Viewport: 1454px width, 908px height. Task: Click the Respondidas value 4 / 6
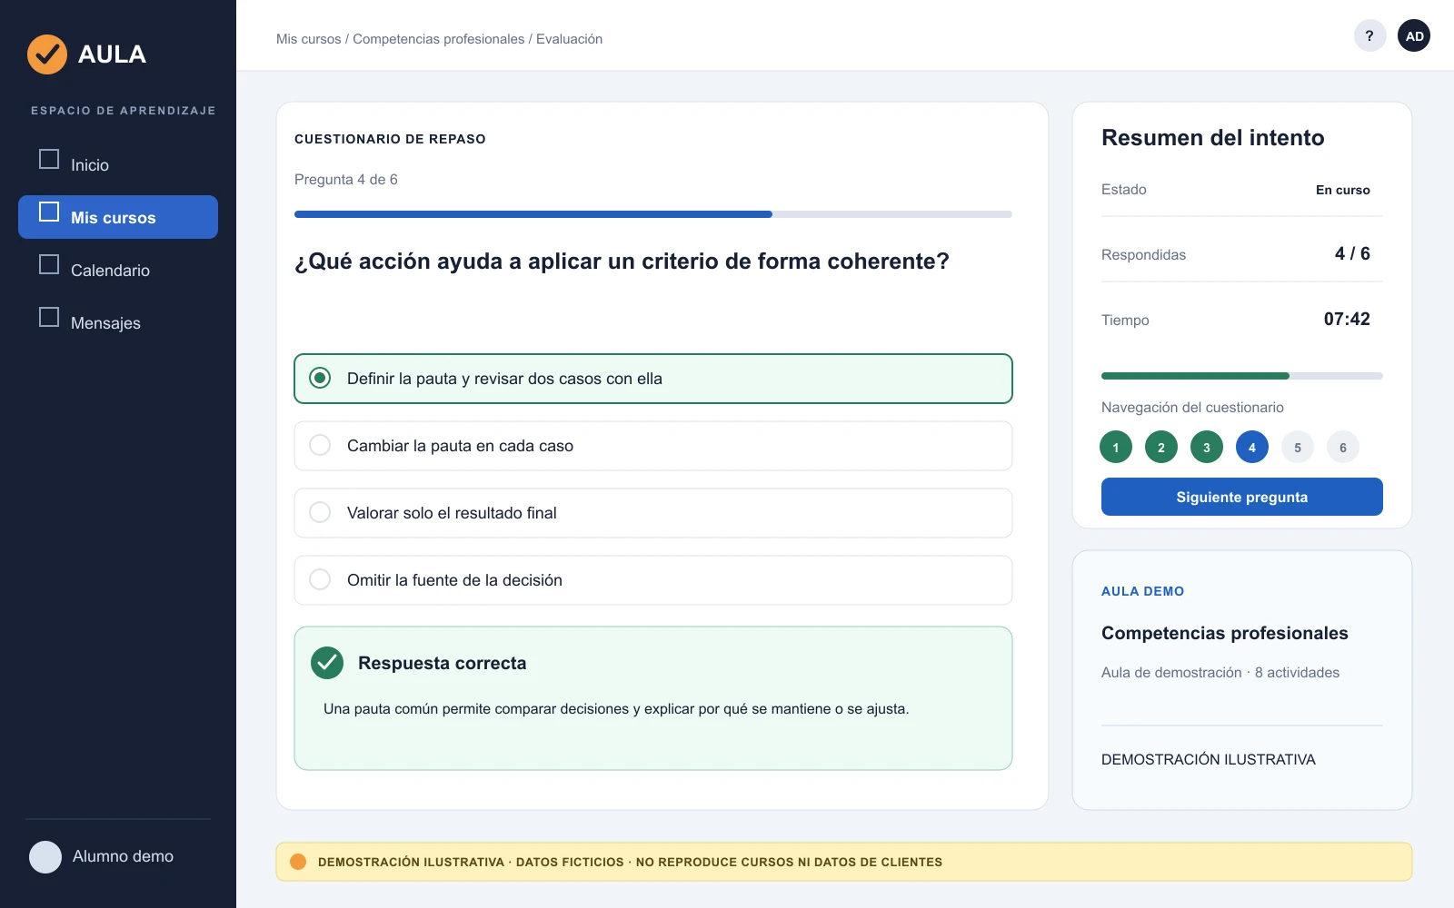[x=1352, y=253]
